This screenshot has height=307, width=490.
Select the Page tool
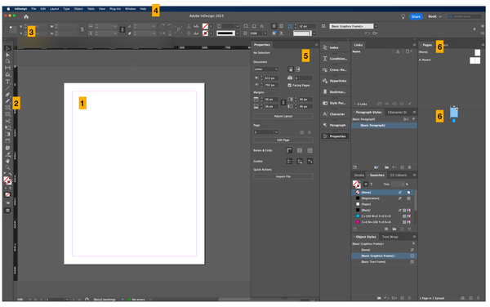[x=7, y=61]
